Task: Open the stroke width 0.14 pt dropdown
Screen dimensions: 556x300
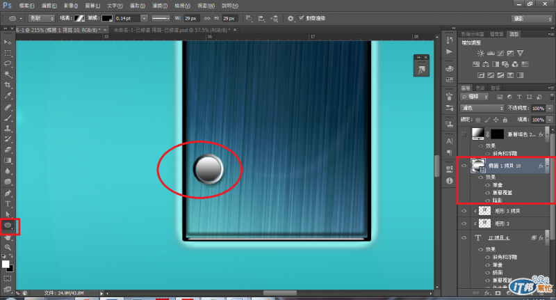Action: pyautogui.click(x=144, y=18)
